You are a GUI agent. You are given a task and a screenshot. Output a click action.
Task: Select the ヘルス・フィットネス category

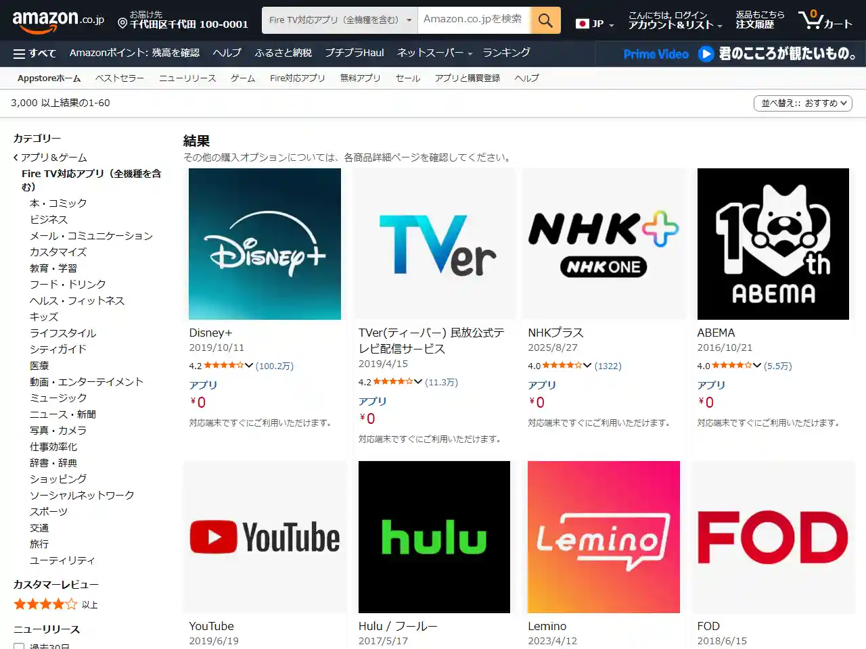pos(77,301)
